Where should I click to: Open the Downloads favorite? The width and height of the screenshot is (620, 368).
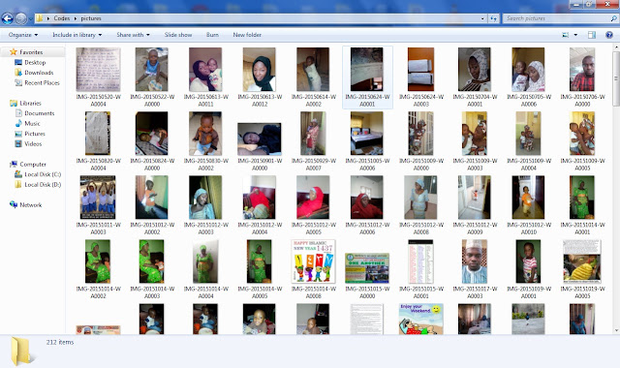point(34,73)
